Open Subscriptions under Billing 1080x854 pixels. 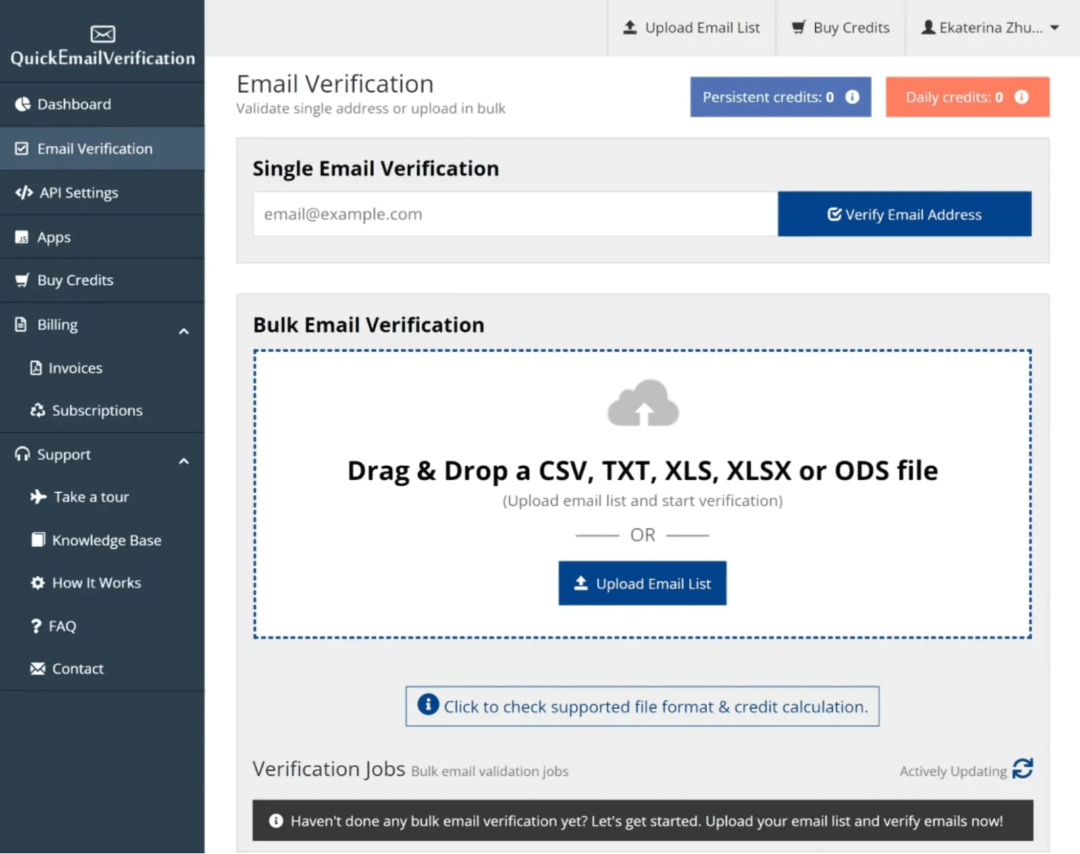click(97, 411)
